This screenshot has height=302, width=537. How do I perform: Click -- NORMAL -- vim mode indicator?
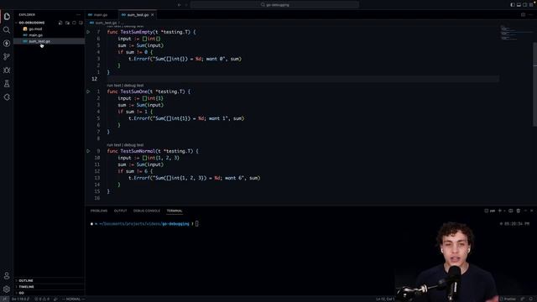tap(73, 299)
